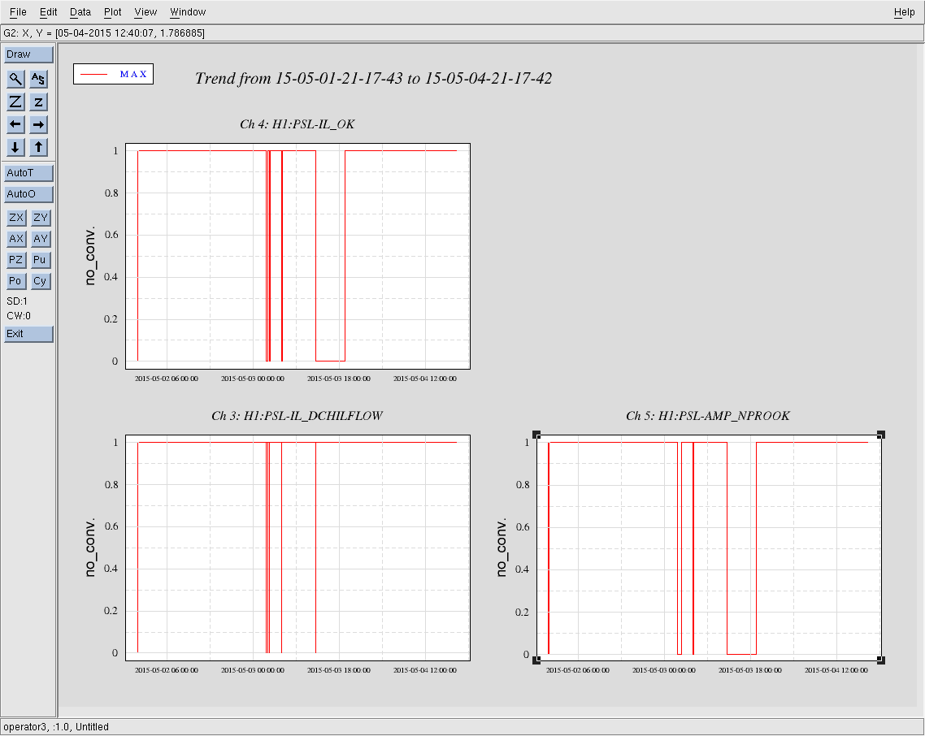Click the red line sample in legend
This screenshot has width=925, height=736.
point(93,74)
